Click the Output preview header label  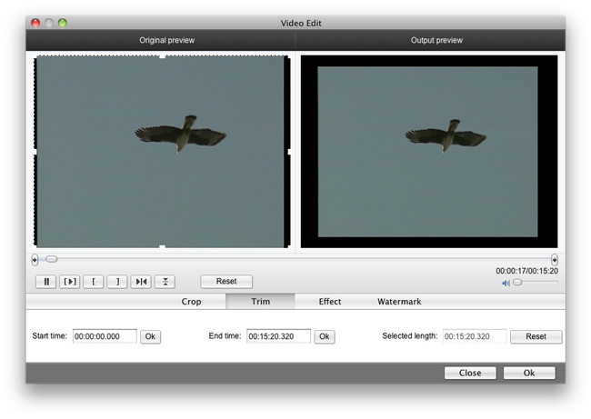436,40
